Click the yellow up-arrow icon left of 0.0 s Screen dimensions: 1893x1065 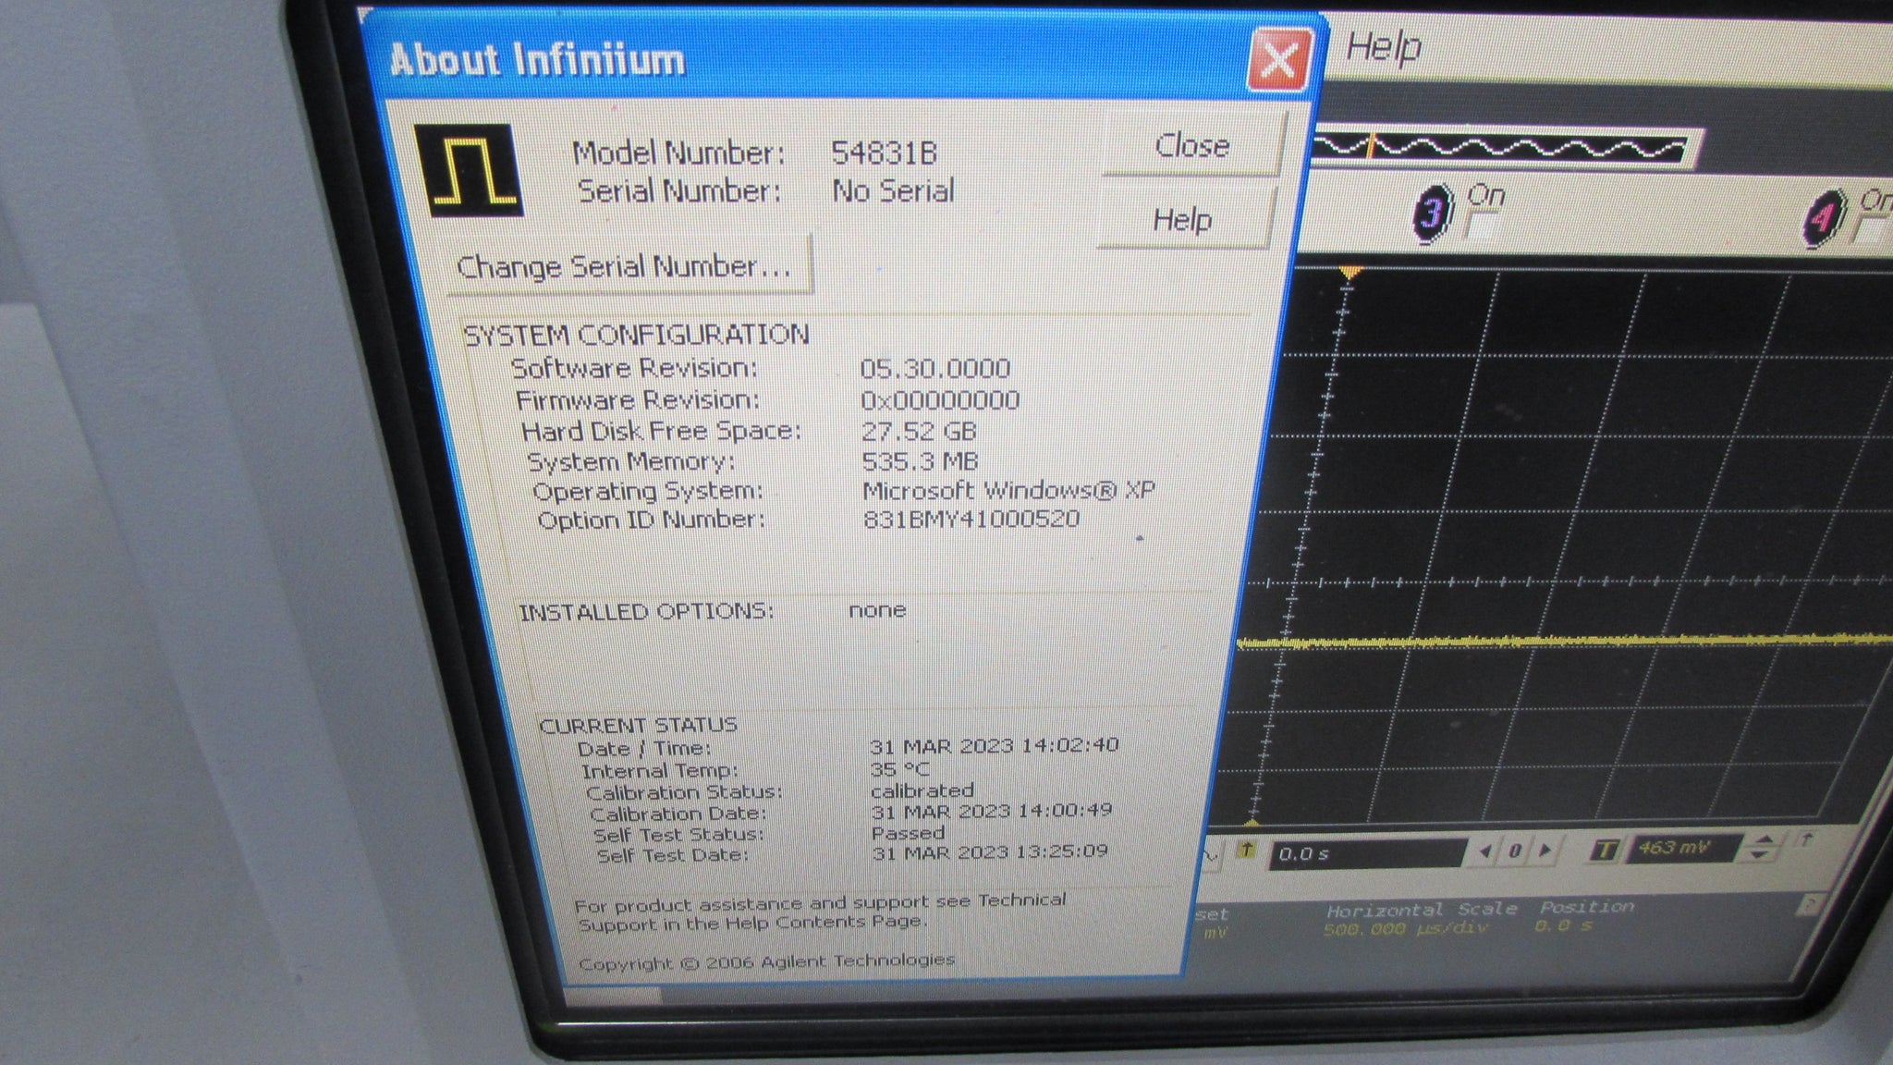1246,850
